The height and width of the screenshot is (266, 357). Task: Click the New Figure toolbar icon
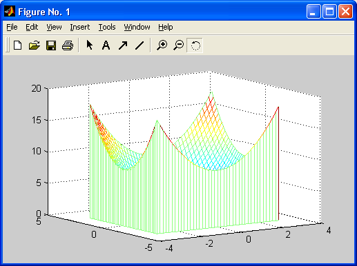[18, 45]
